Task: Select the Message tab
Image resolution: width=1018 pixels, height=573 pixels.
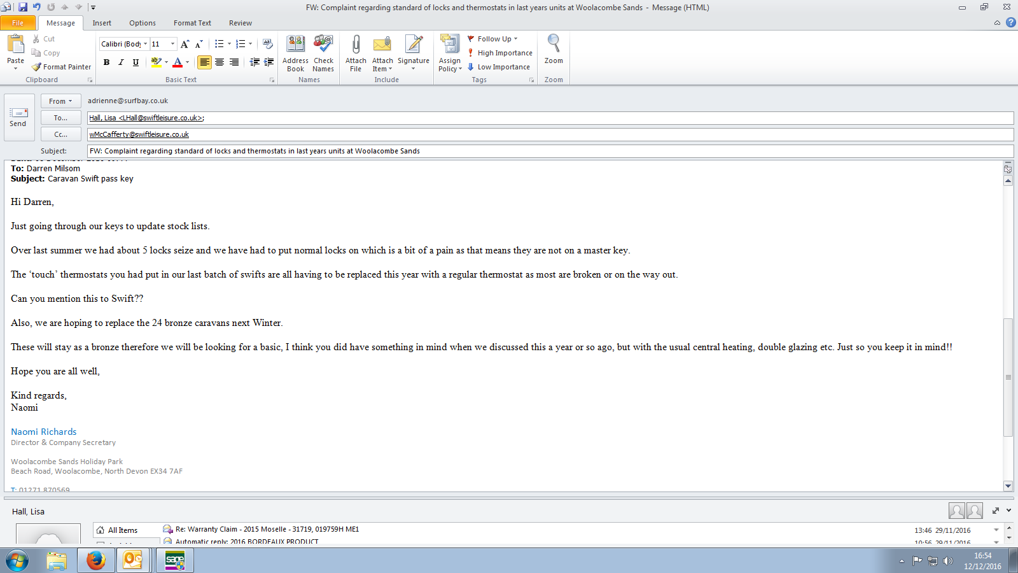Action: [60, 23]
